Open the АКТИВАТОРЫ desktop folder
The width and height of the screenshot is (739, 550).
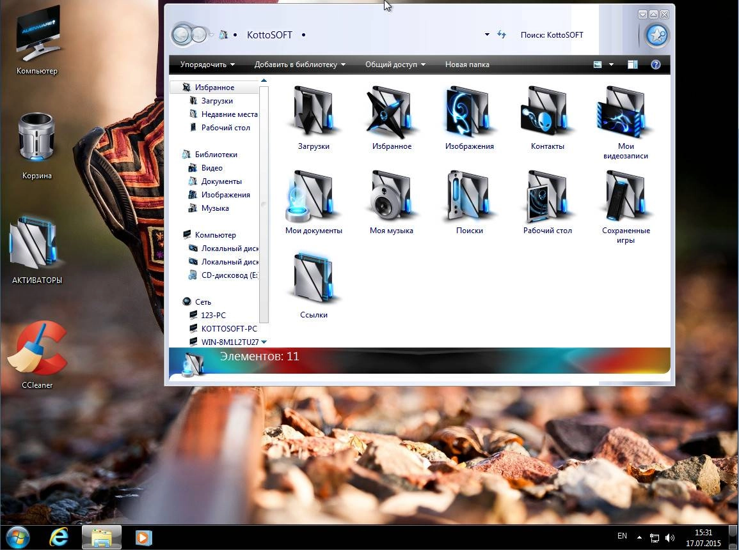point(37,250)
